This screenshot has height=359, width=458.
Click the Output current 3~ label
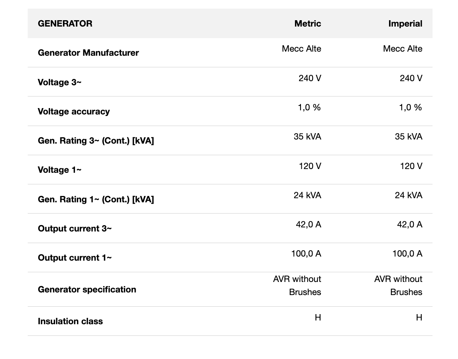coord(75,228)
